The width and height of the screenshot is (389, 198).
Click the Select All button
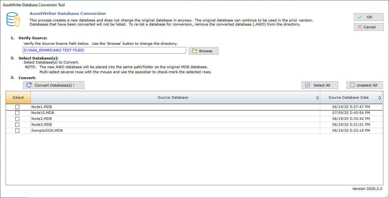coord(320,85)
